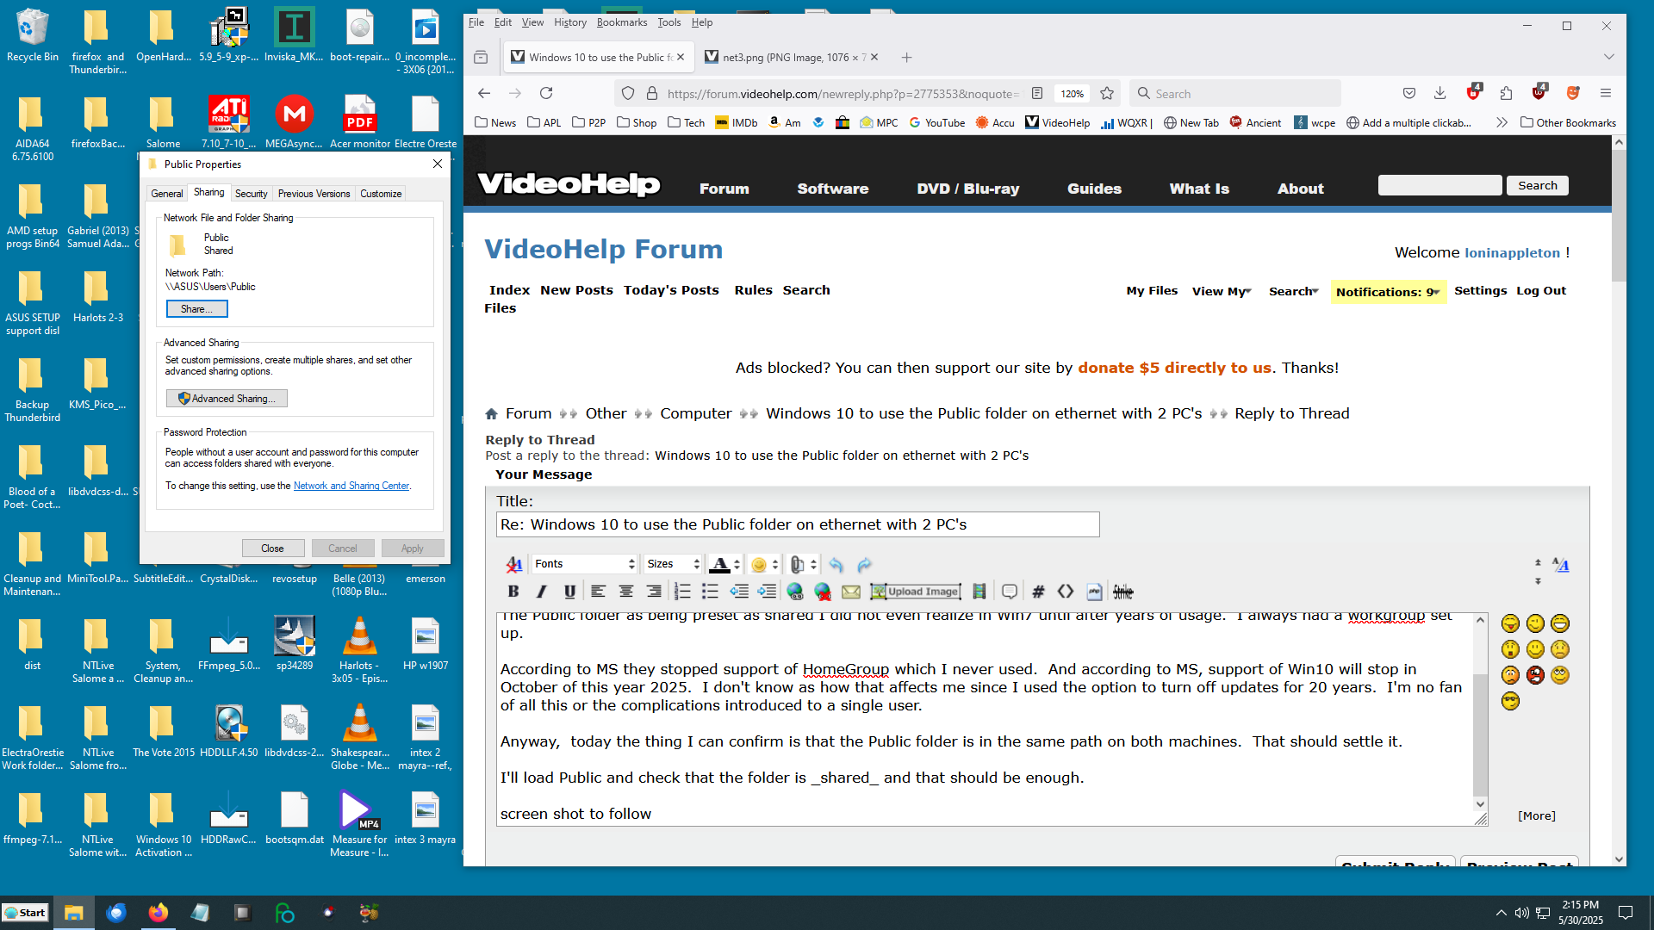Toggle Reader View in the address bar

(x=1037, y=93)
